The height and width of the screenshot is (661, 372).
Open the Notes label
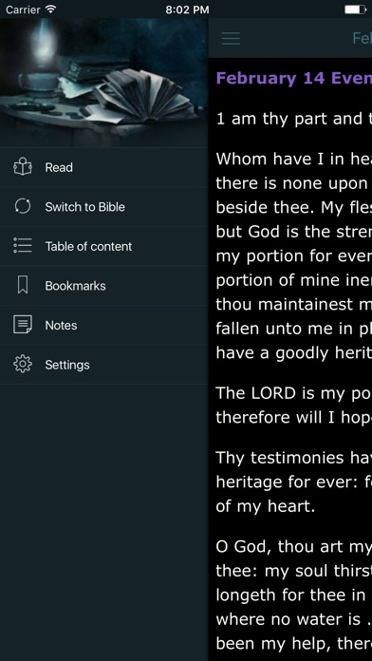[61, 326]
